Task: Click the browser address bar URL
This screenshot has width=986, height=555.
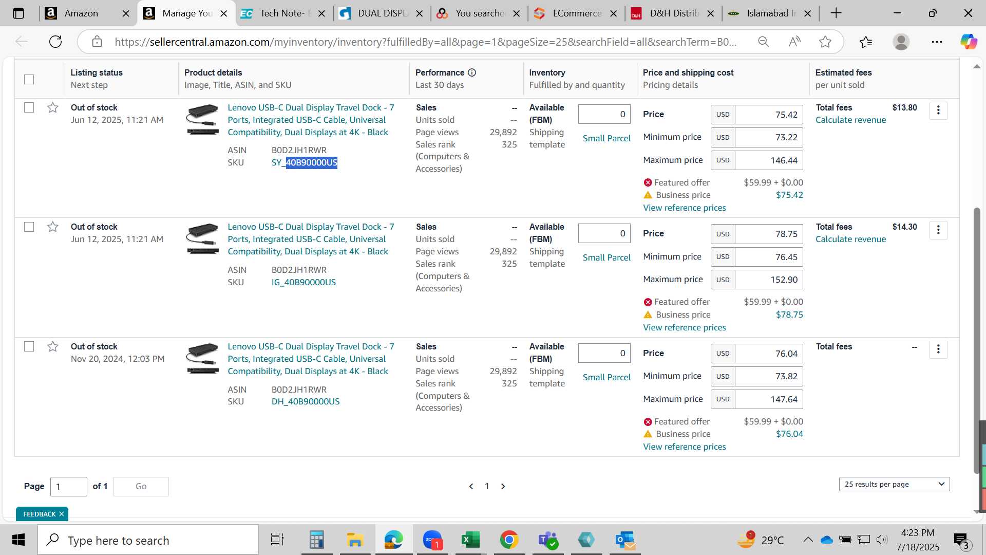Action: [x=425, y=42]
